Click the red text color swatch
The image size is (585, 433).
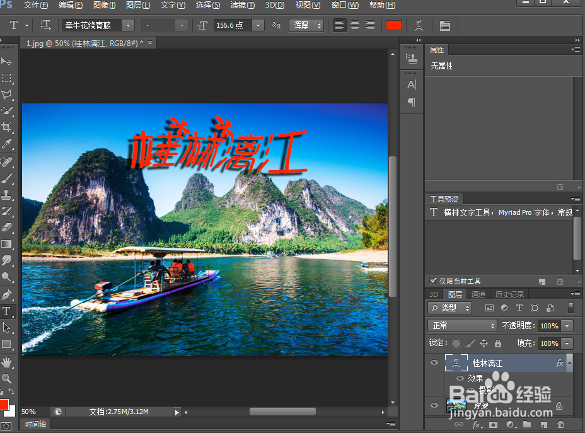coord(393,25)
